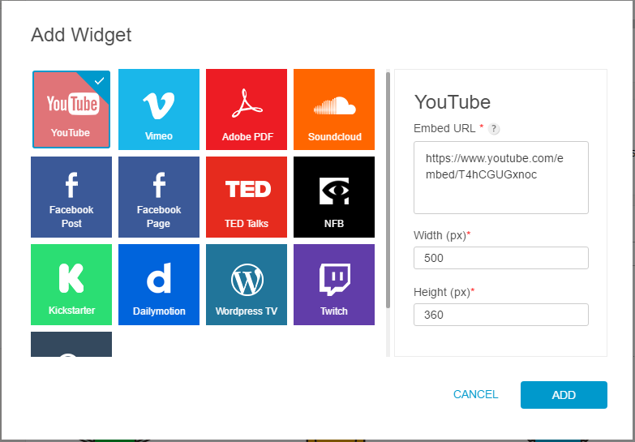Screen dimensions: 635x442
Task: Cancel the Add Widget dialog
Action: point(475,395)
